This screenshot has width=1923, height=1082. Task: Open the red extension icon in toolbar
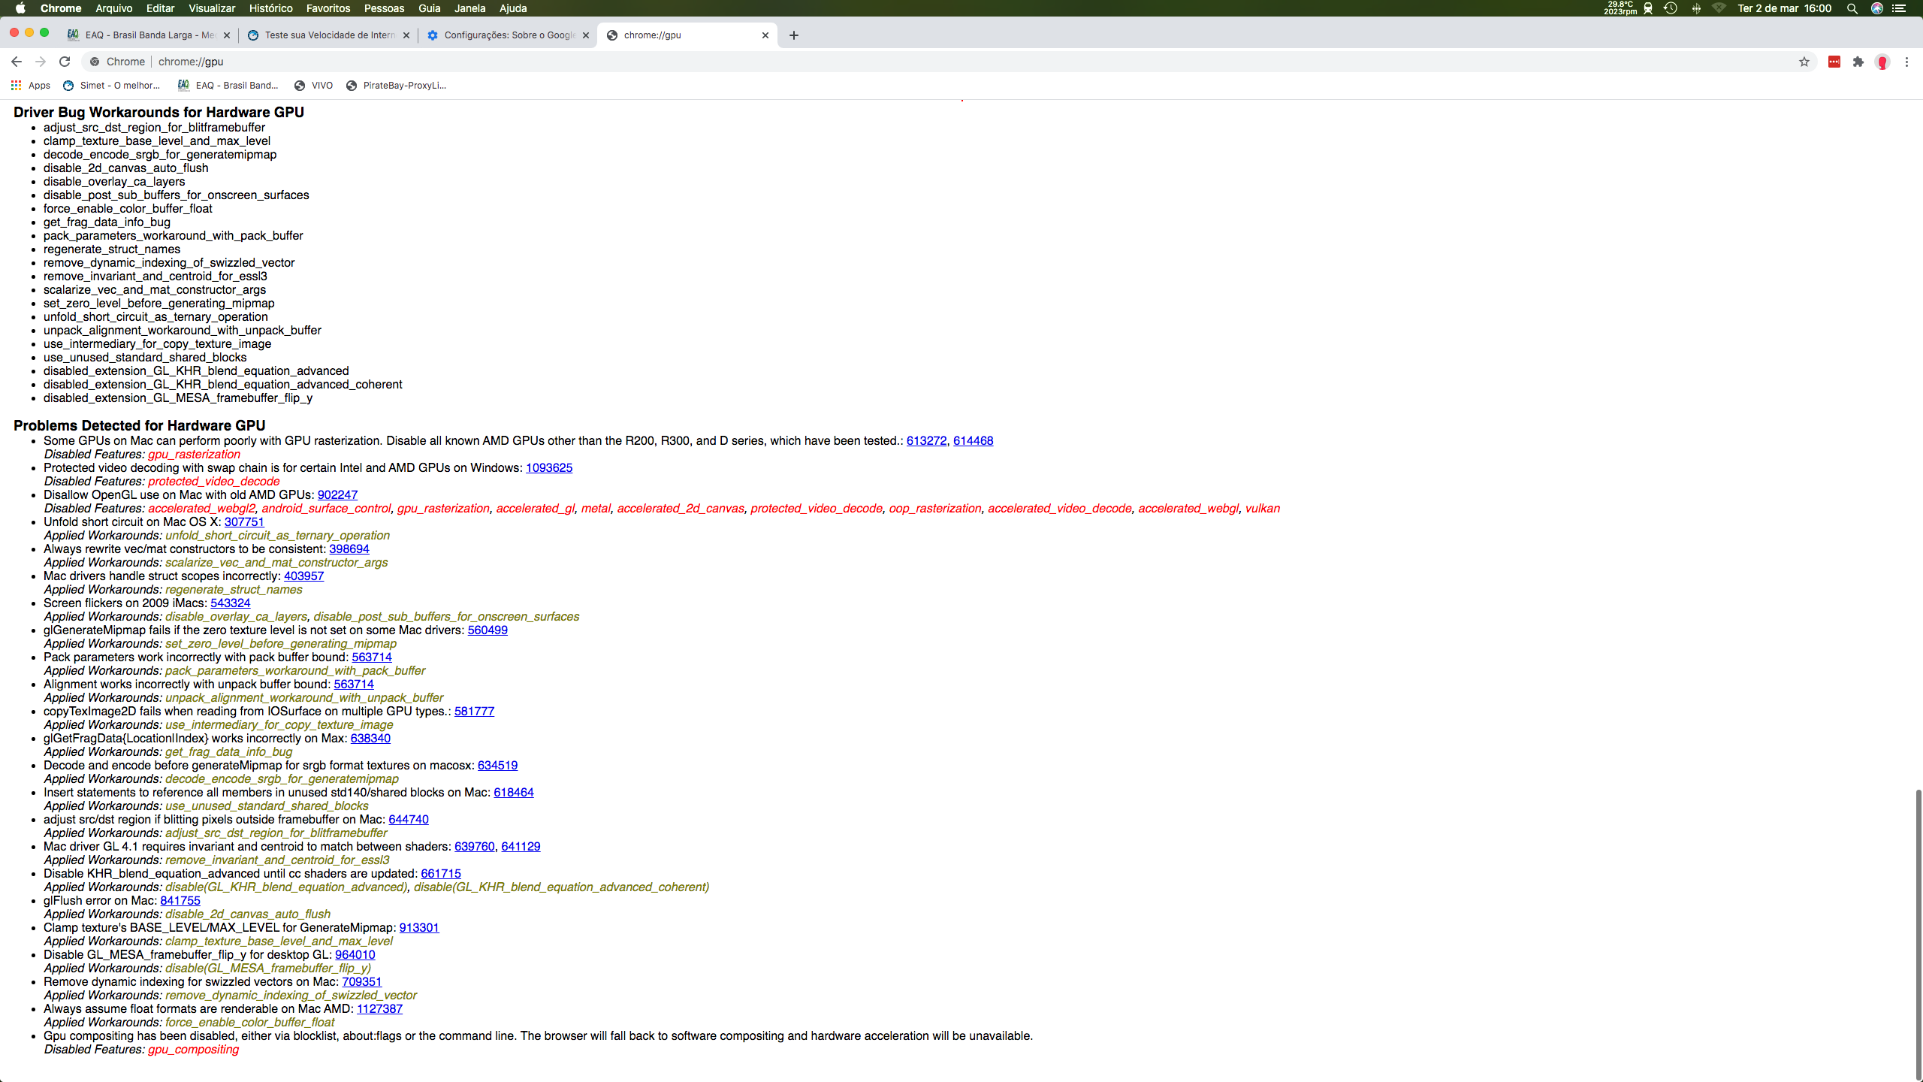click(x=1834, y=62)
